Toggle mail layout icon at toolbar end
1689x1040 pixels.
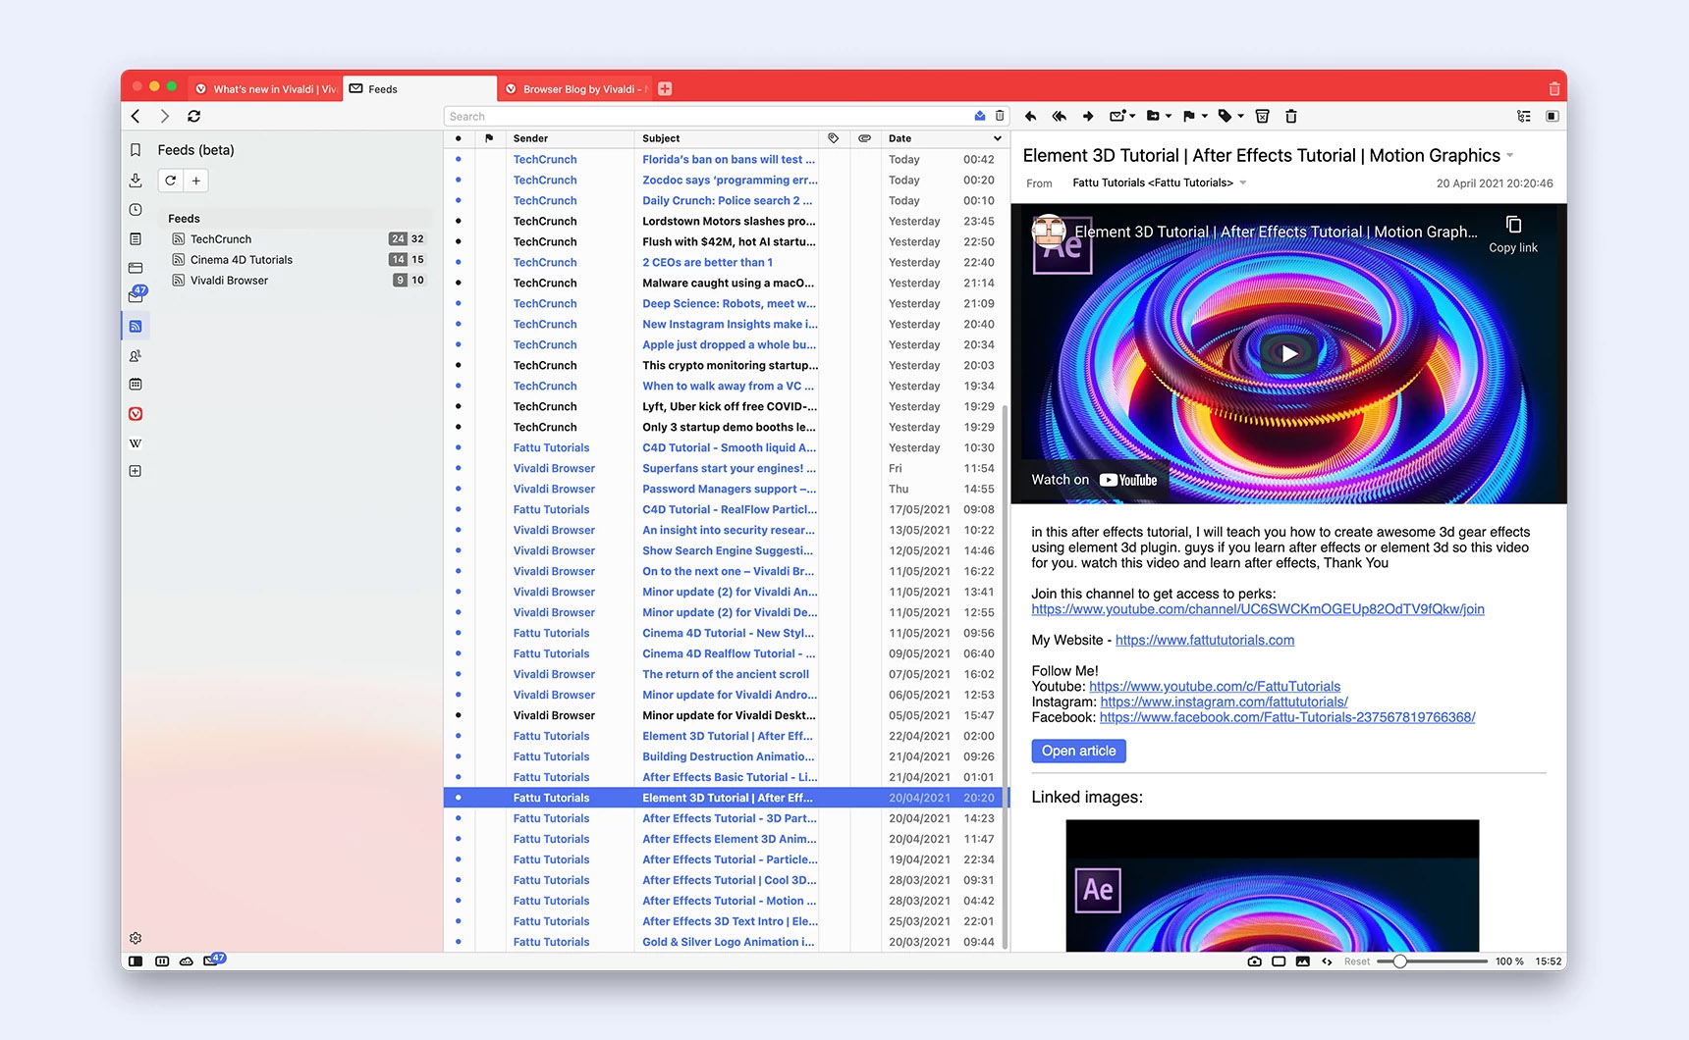1553,116
